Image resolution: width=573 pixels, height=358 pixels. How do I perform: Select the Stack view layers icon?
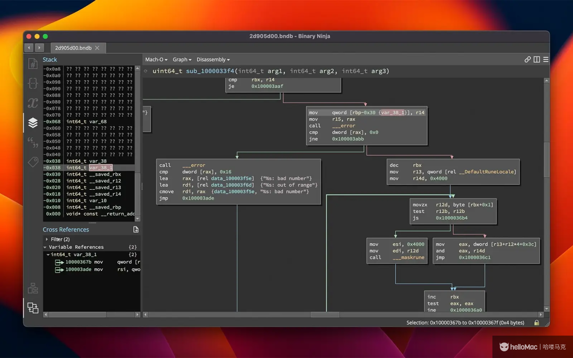tap(33, 123)
